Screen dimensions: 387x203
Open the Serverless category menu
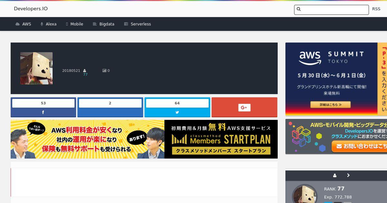tap(137, 24)
